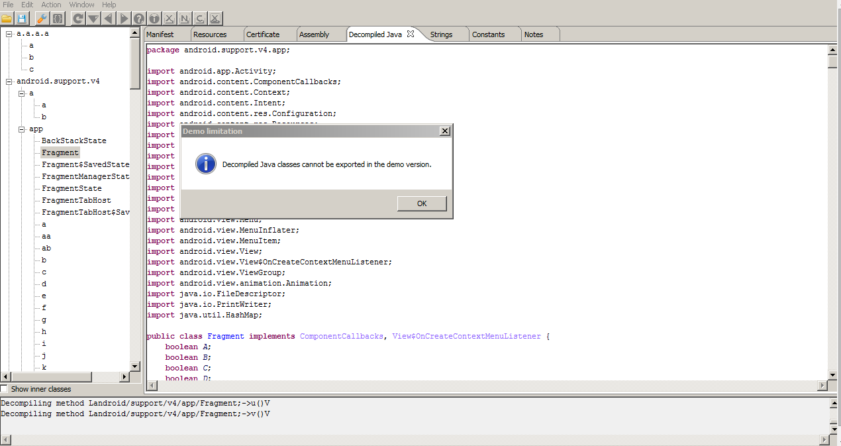Viewport: 841px width, 446px height.
Task: Click the double-underlined X toolbar icon
Action: 215,19
